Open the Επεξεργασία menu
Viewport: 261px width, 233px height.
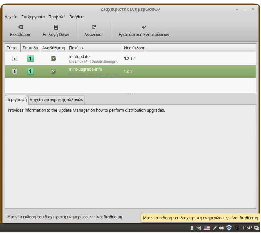pos(33,17)
